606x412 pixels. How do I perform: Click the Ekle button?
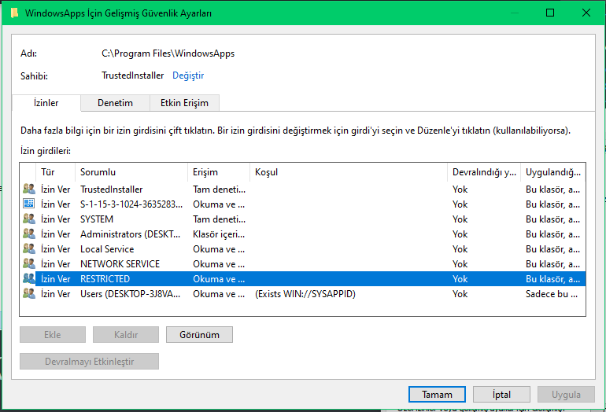tap(53, 334)
